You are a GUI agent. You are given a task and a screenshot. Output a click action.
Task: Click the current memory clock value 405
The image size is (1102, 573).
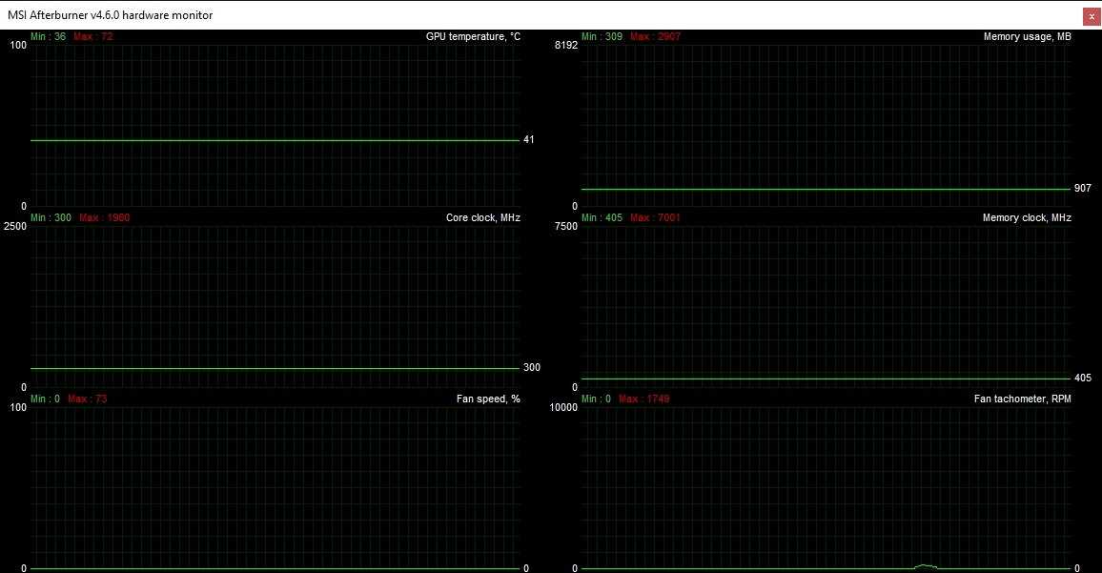point(1082,379)
